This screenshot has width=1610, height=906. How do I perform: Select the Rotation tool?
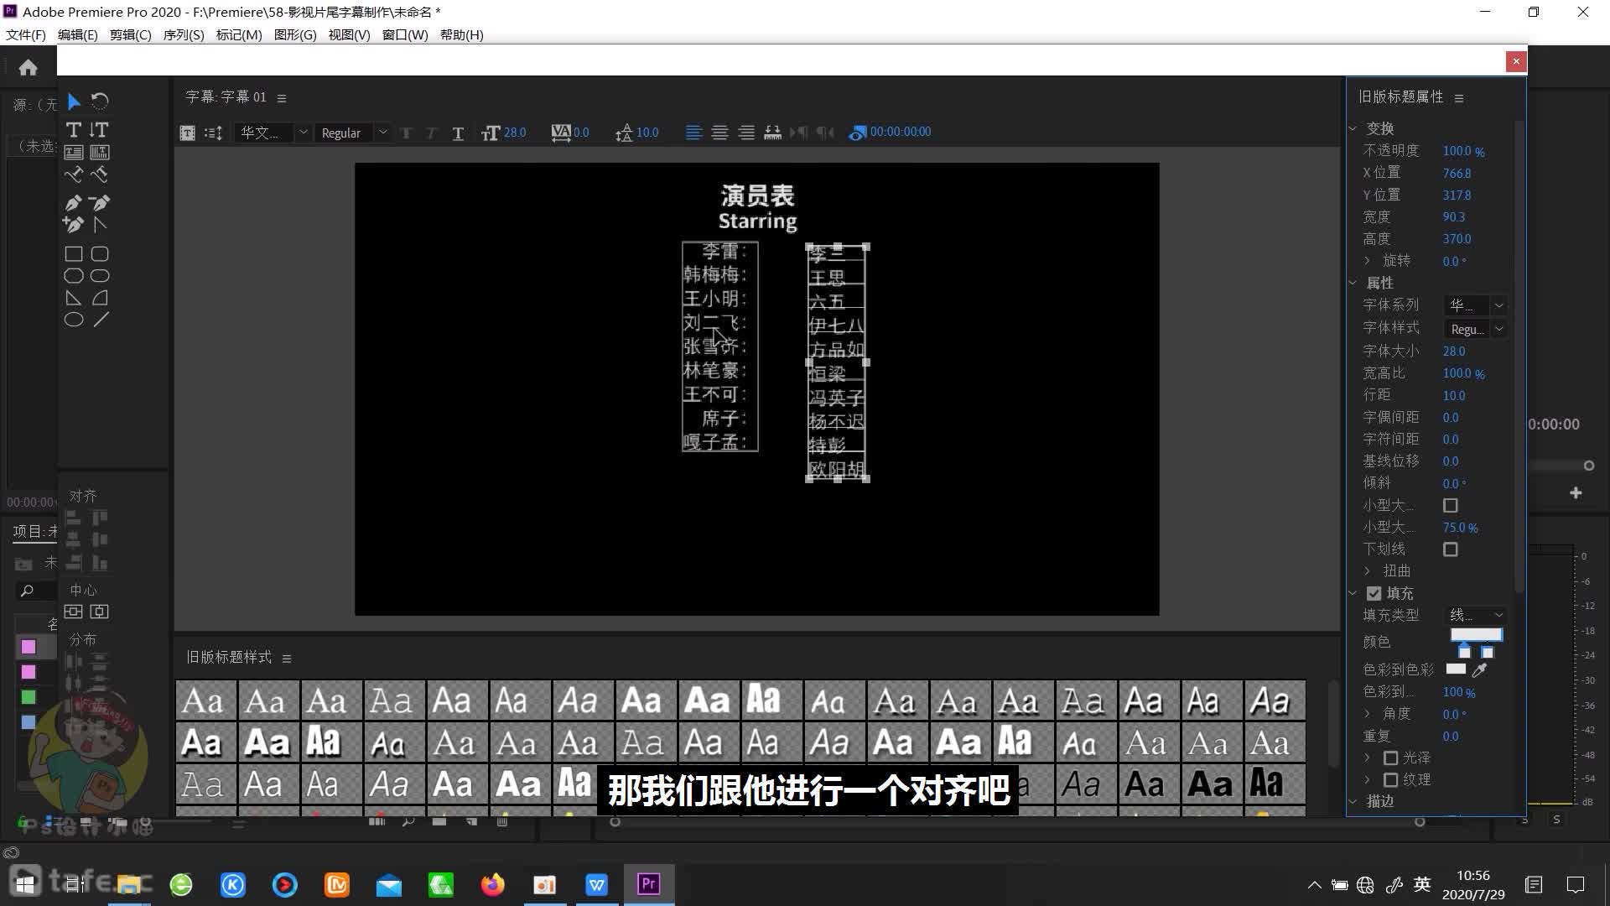[x=100, y=102]
